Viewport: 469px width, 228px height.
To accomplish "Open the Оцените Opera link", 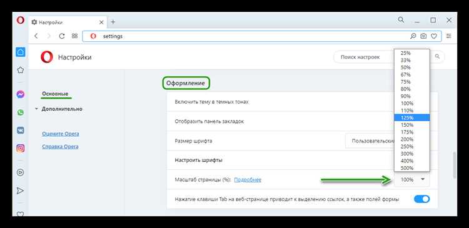I will [61, 134].
